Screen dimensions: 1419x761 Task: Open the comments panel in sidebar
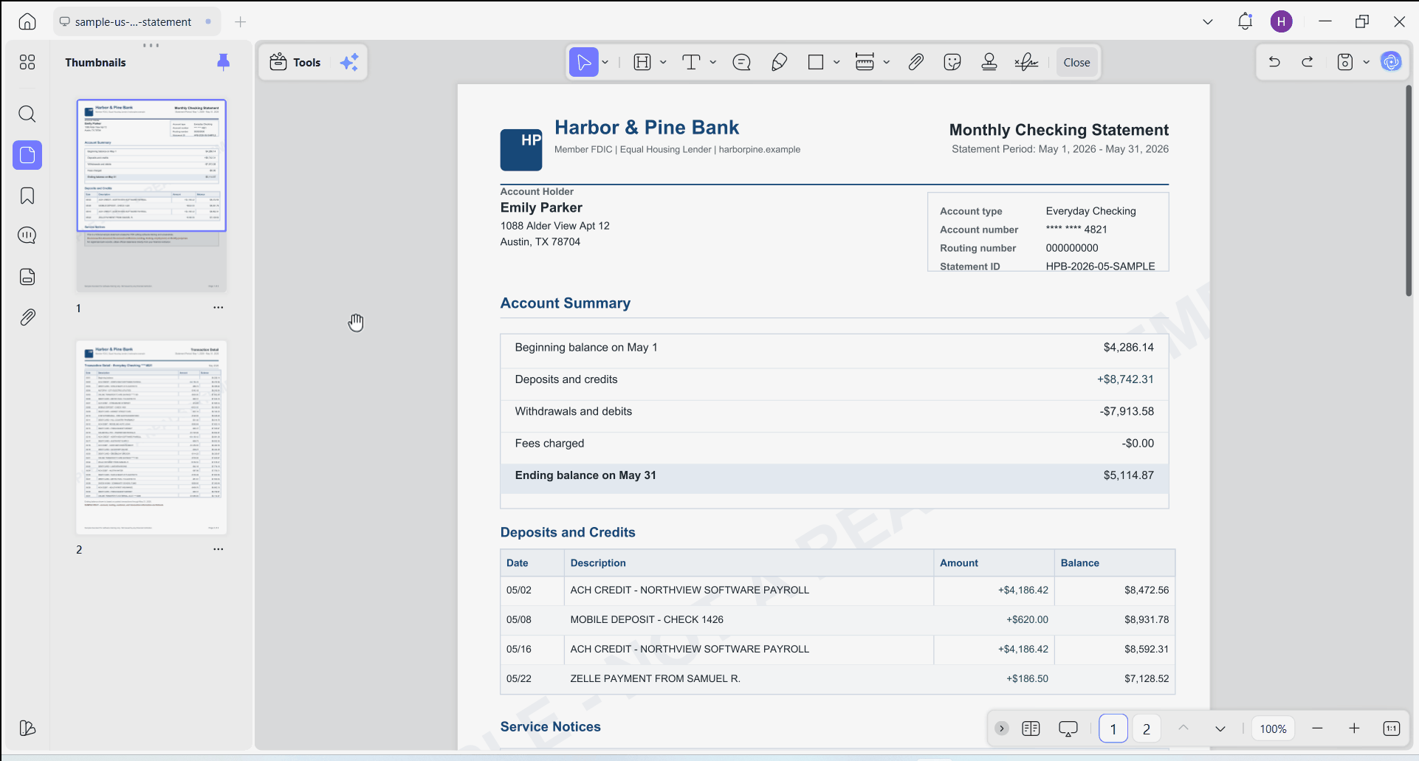[27, 235]
